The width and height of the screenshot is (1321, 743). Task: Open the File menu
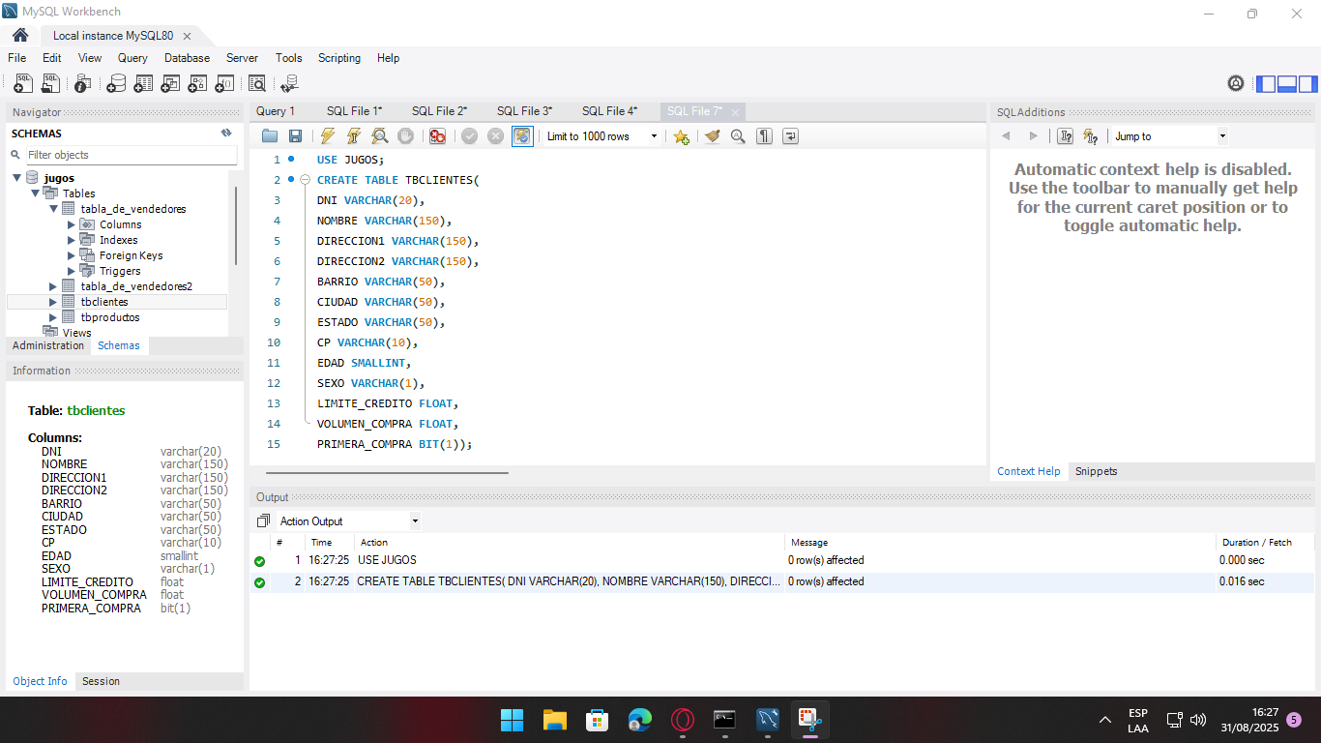coord(17,58)
